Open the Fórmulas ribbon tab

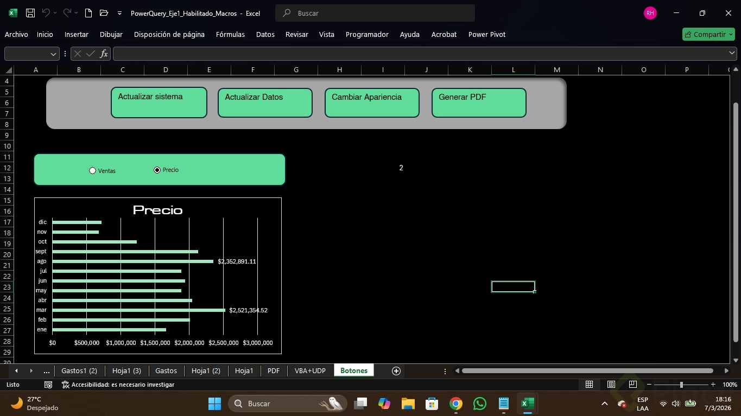[x=230, y=34]
